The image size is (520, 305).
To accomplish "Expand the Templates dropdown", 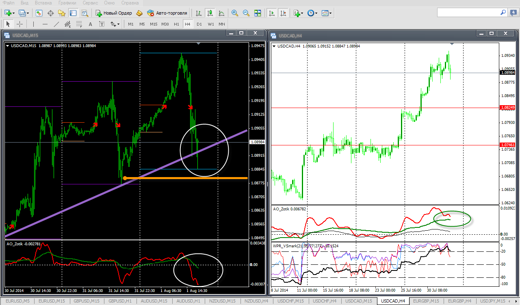I will [327, 13].
